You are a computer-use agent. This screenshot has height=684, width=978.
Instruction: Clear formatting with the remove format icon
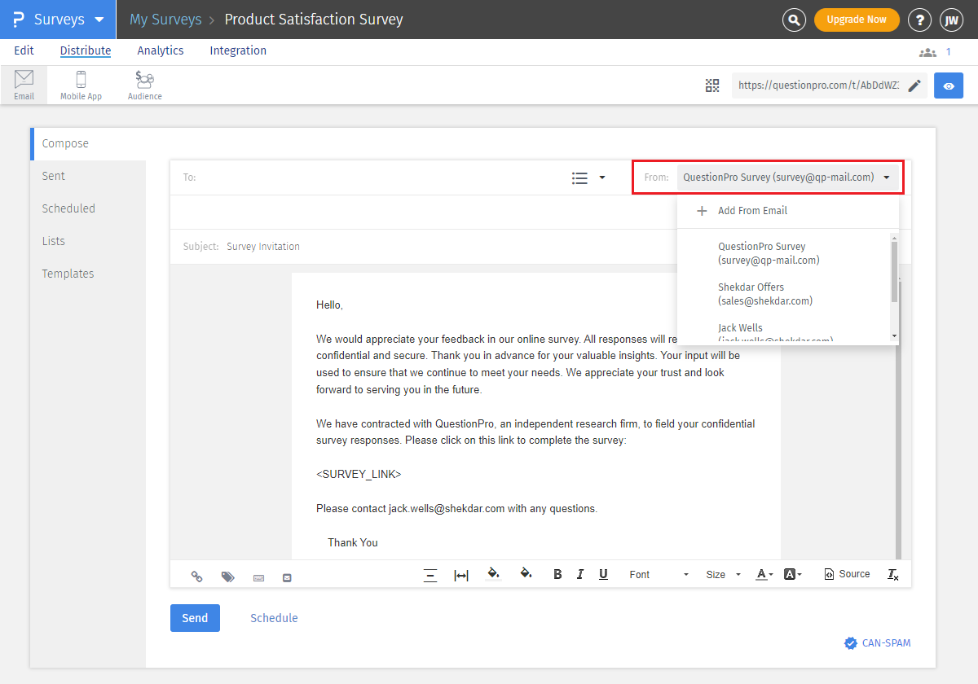click(892, 574)
